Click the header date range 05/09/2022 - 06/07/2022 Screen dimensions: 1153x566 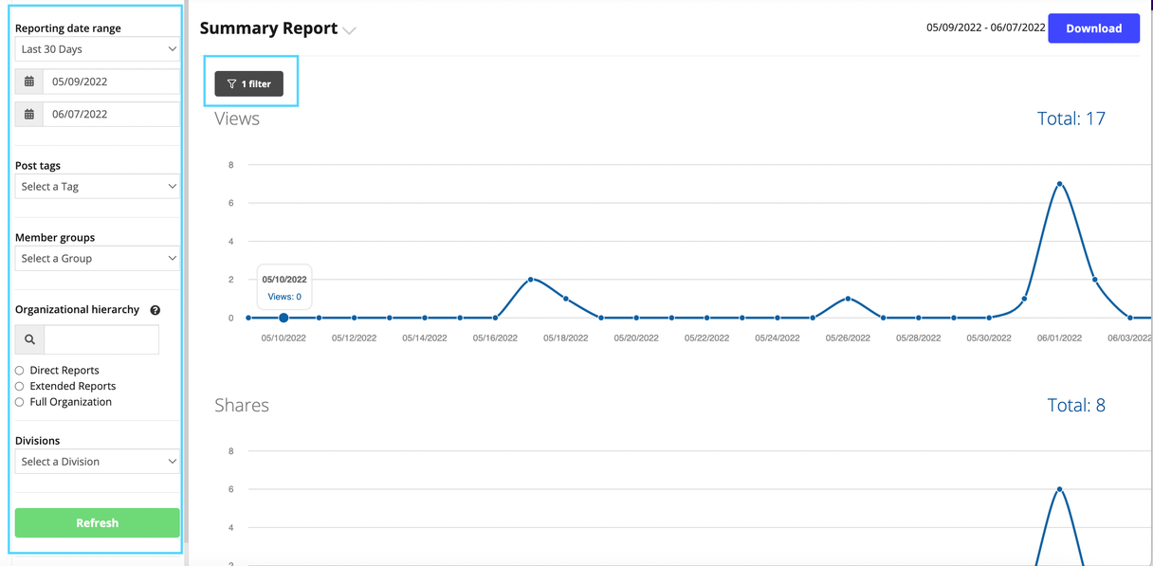986,28
